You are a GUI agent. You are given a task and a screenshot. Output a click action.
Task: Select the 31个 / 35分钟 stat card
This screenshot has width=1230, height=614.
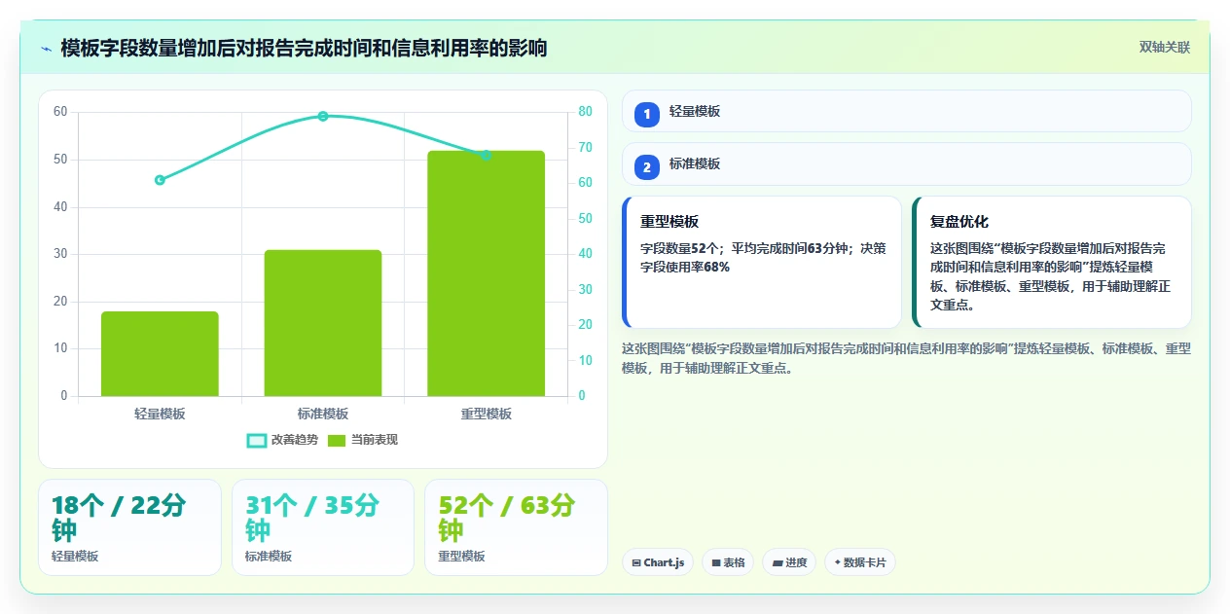(323, 527)
